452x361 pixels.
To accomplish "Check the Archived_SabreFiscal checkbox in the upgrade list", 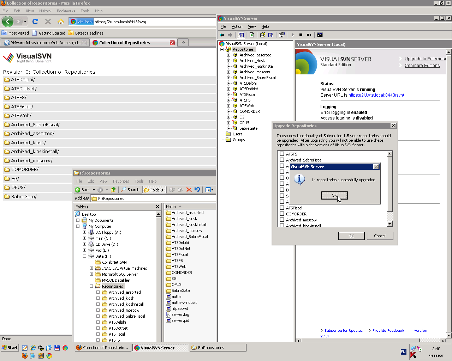I will pos(282,160).
